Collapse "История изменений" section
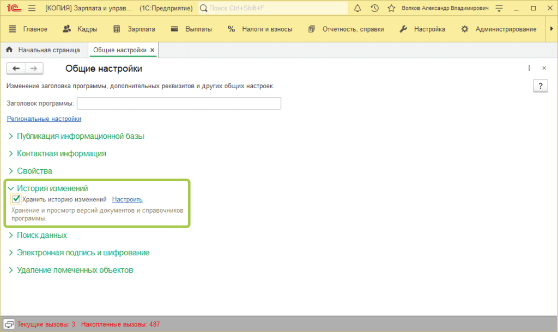The height and width of the screenshot is (332, 558). pyautogui.click(x=52, y=188)
